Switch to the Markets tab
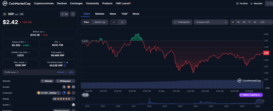Viewport: 273px width, 111px height. click(x=100, y=14)
